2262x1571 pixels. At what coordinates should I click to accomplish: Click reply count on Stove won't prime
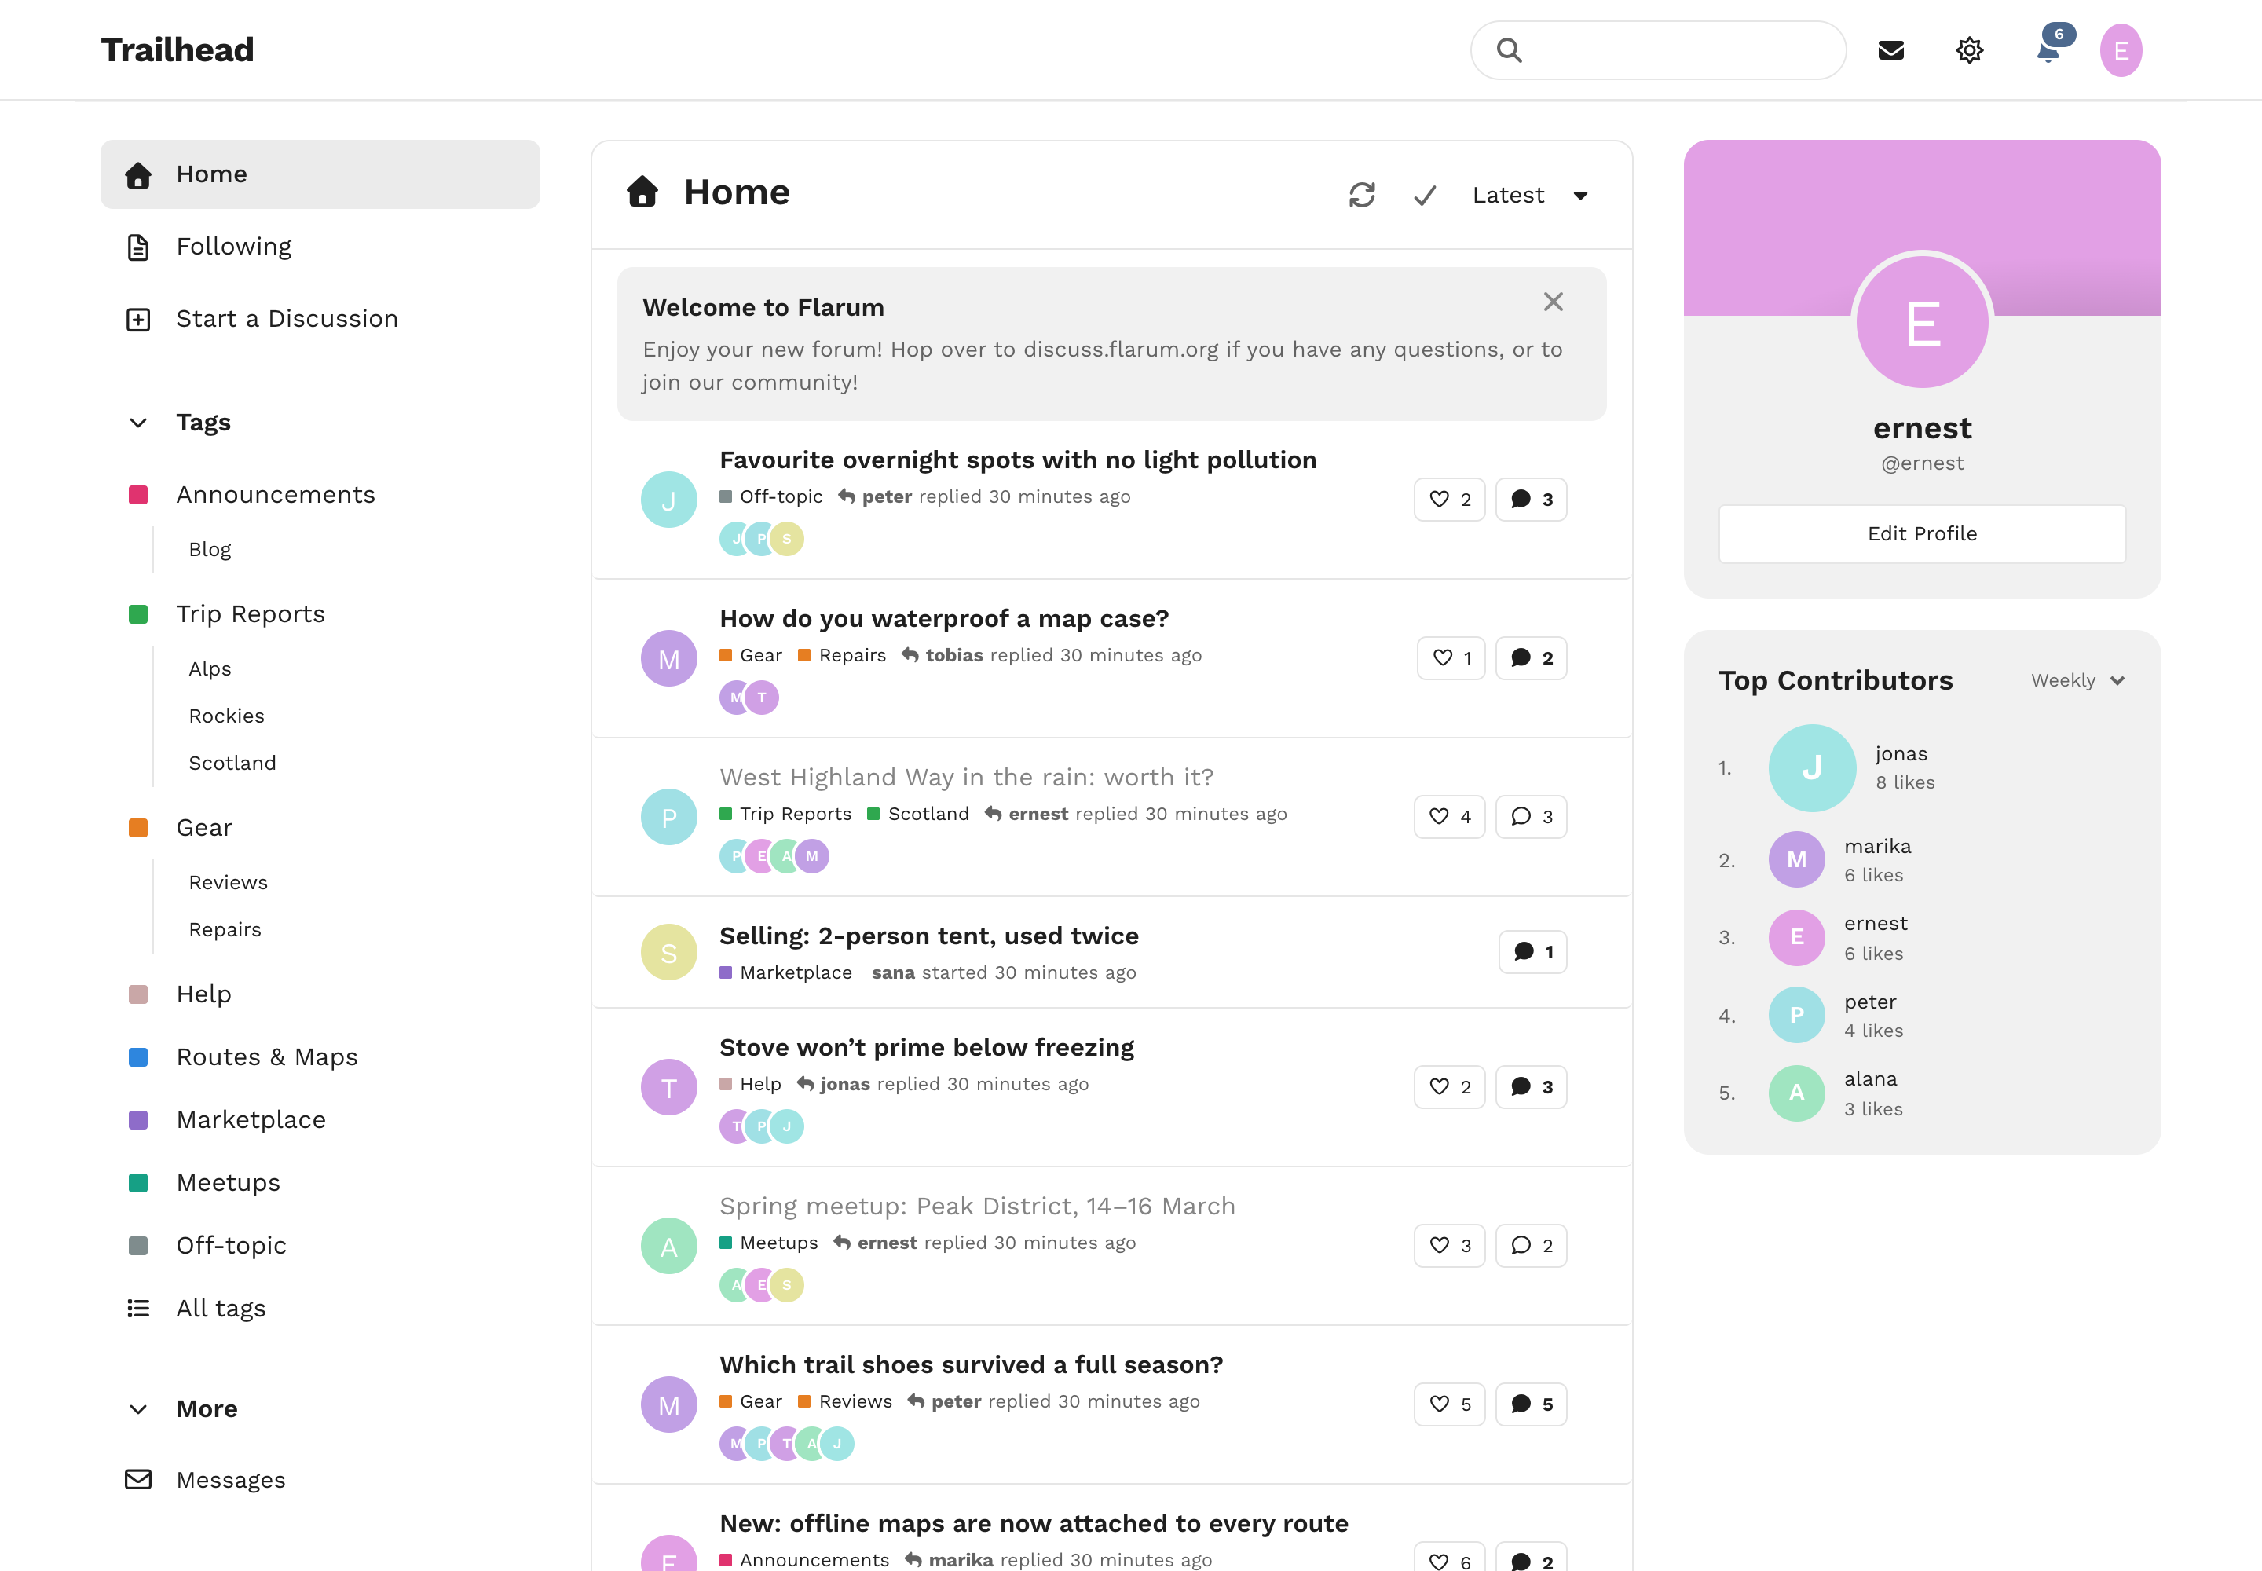[1531, 1086]
